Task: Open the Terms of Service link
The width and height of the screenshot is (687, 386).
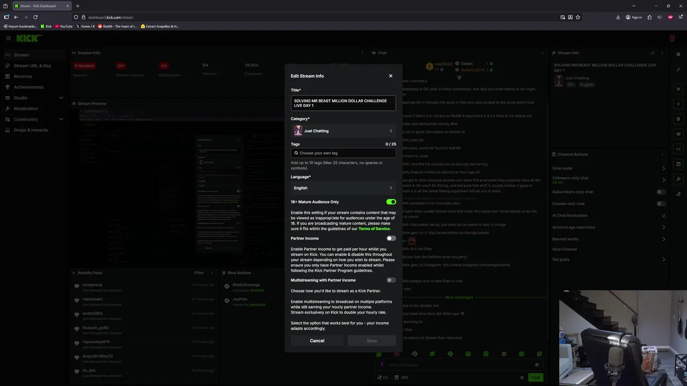Action: pyautogui.click(x=374, y=229)
